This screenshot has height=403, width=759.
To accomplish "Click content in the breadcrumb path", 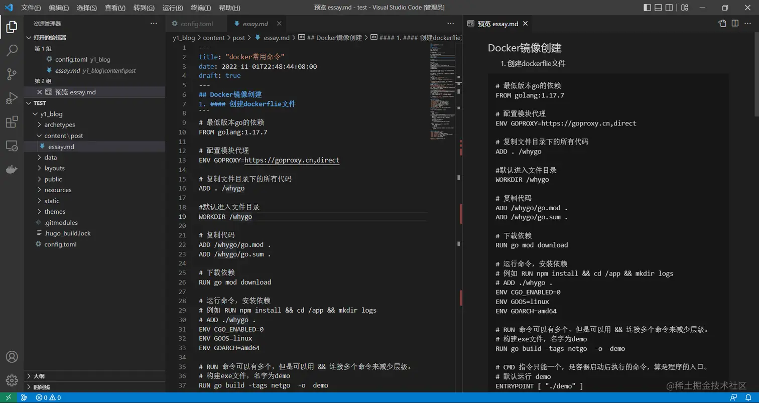I will point(213,38).
